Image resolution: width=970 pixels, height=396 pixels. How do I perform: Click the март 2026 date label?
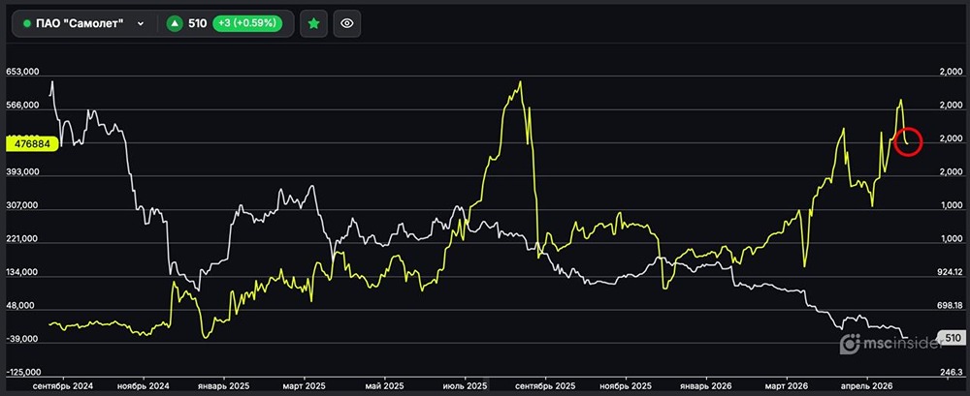(x=787, y=385)
